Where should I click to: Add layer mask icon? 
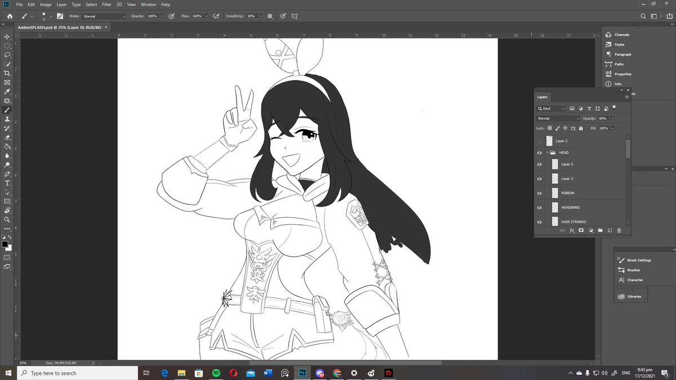(581, 230)
